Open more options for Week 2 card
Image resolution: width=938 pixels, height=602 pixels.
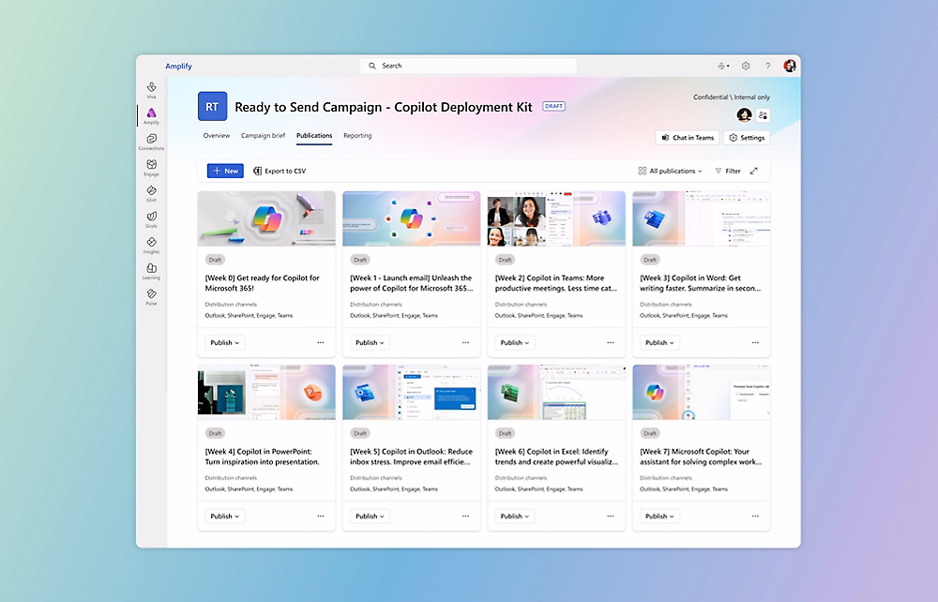click(611, 342)
